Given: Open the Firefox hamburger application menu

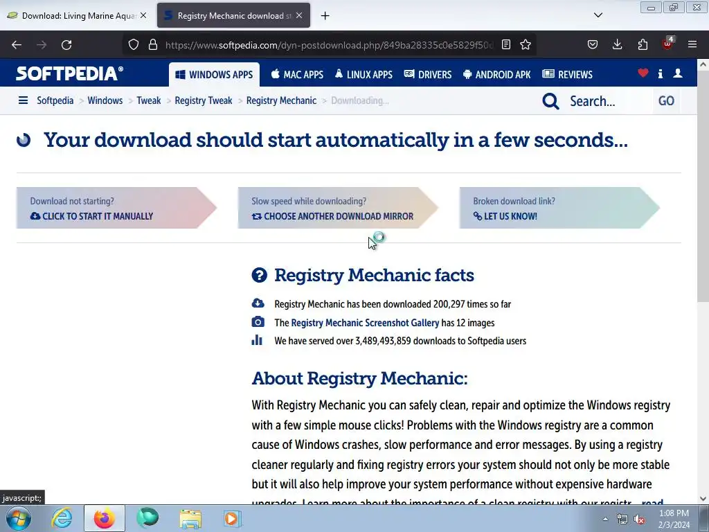Looking at the screenshot, I should pos(692,44).
